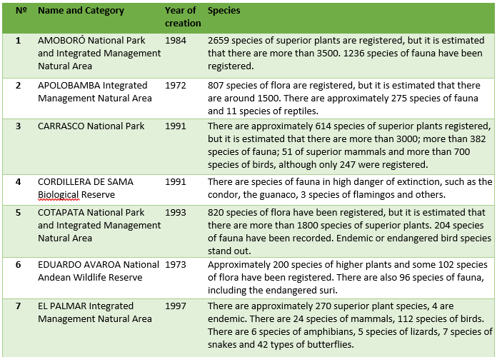Select the COTAPATA National Park name cell
The height and width of the screenshot is (357, 497).
[99, 225]
